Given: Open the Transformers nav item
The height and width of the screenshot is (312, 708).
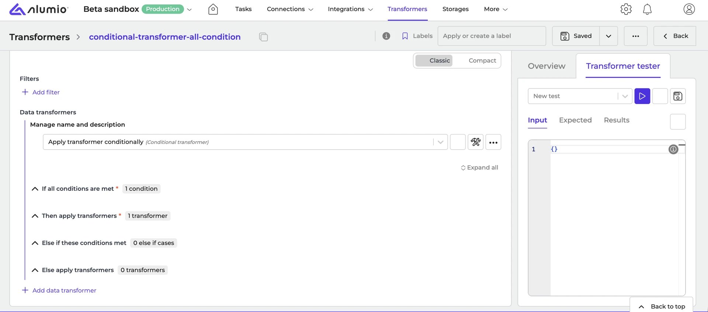Looking at the screenshot, I should pyautogui.click(x=407, y=9).
